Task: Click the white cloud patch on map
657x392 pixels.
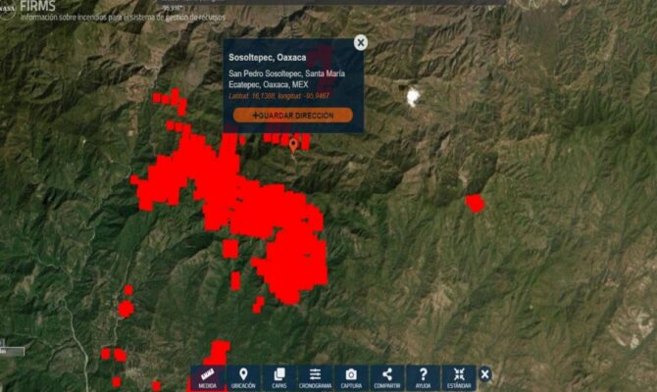Action: coord(413,96)
